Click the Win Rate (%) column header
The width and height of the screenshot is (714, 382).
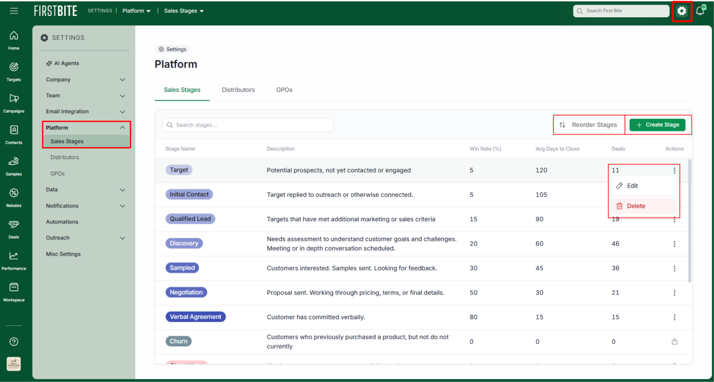pyautogui.click(x=485, y=149)
